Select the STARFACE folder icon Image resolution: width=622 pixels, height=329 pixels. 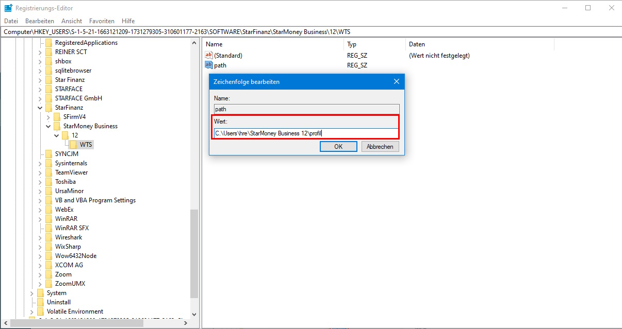(49, 89)
